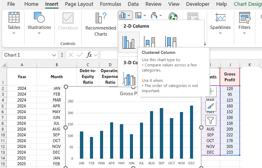The image size is (262, 168).
Task: Open the Maps globe chart button
Action: pos(173,16)
